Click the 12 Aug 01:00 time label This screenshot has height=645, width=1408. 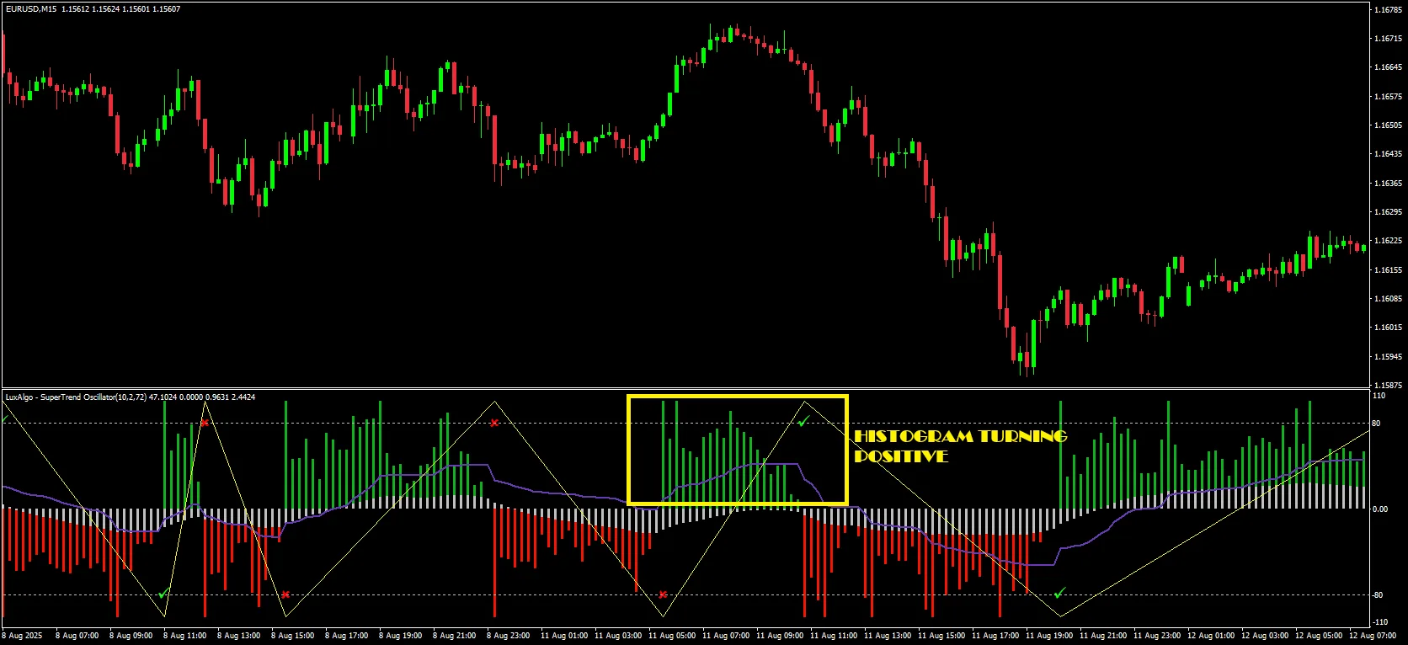coord(1211,636)
